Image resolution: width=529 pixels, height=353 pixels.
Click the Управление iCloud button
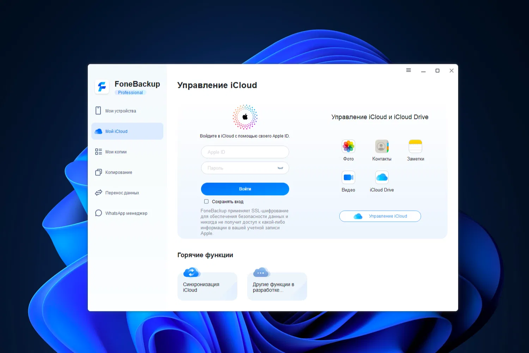tap(380, 216)
